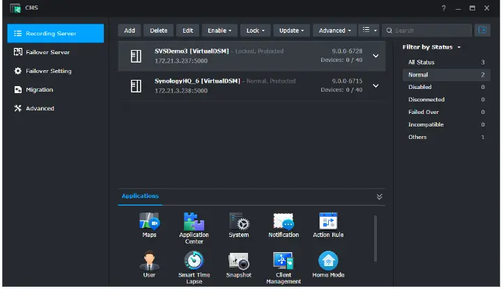This screenshot has height=289, width=503.
Task: Click address 172.21.3.237:5000
Action: click(x=181, y=61)
